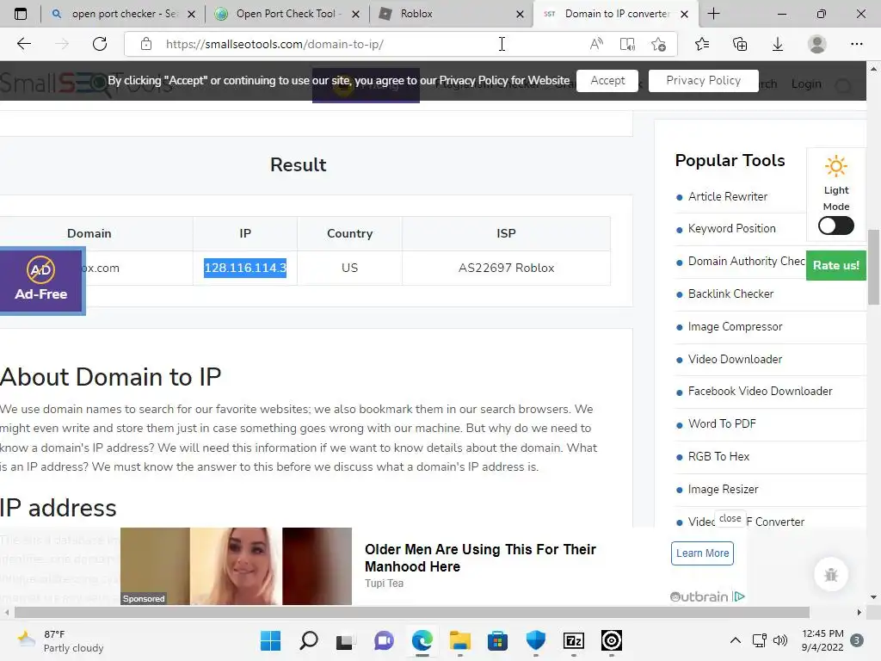This screenshot has width=881, height=661.
Task: Add this page to favorites star icon
Action: click(x=658, y=44)
